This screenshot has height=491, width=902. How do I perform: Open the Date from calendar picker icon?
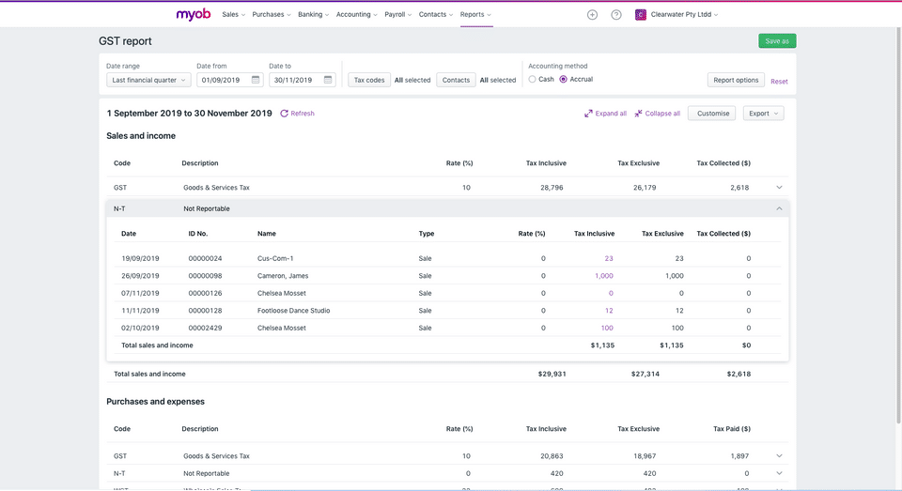pos(256,80)
